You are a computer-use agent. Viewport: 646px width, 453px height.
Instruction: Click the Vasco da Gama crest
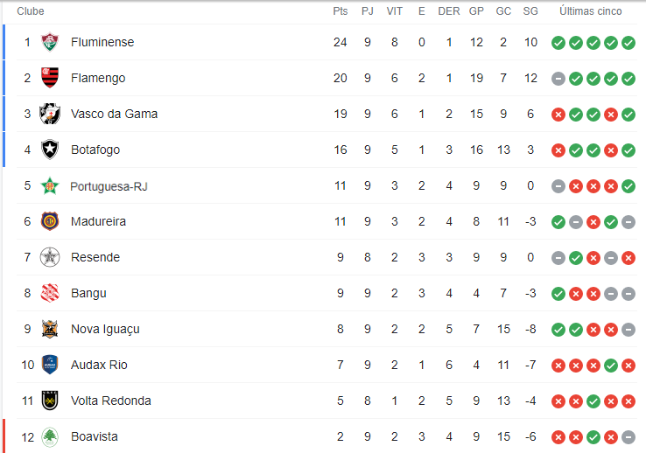[x=50, y=114]
